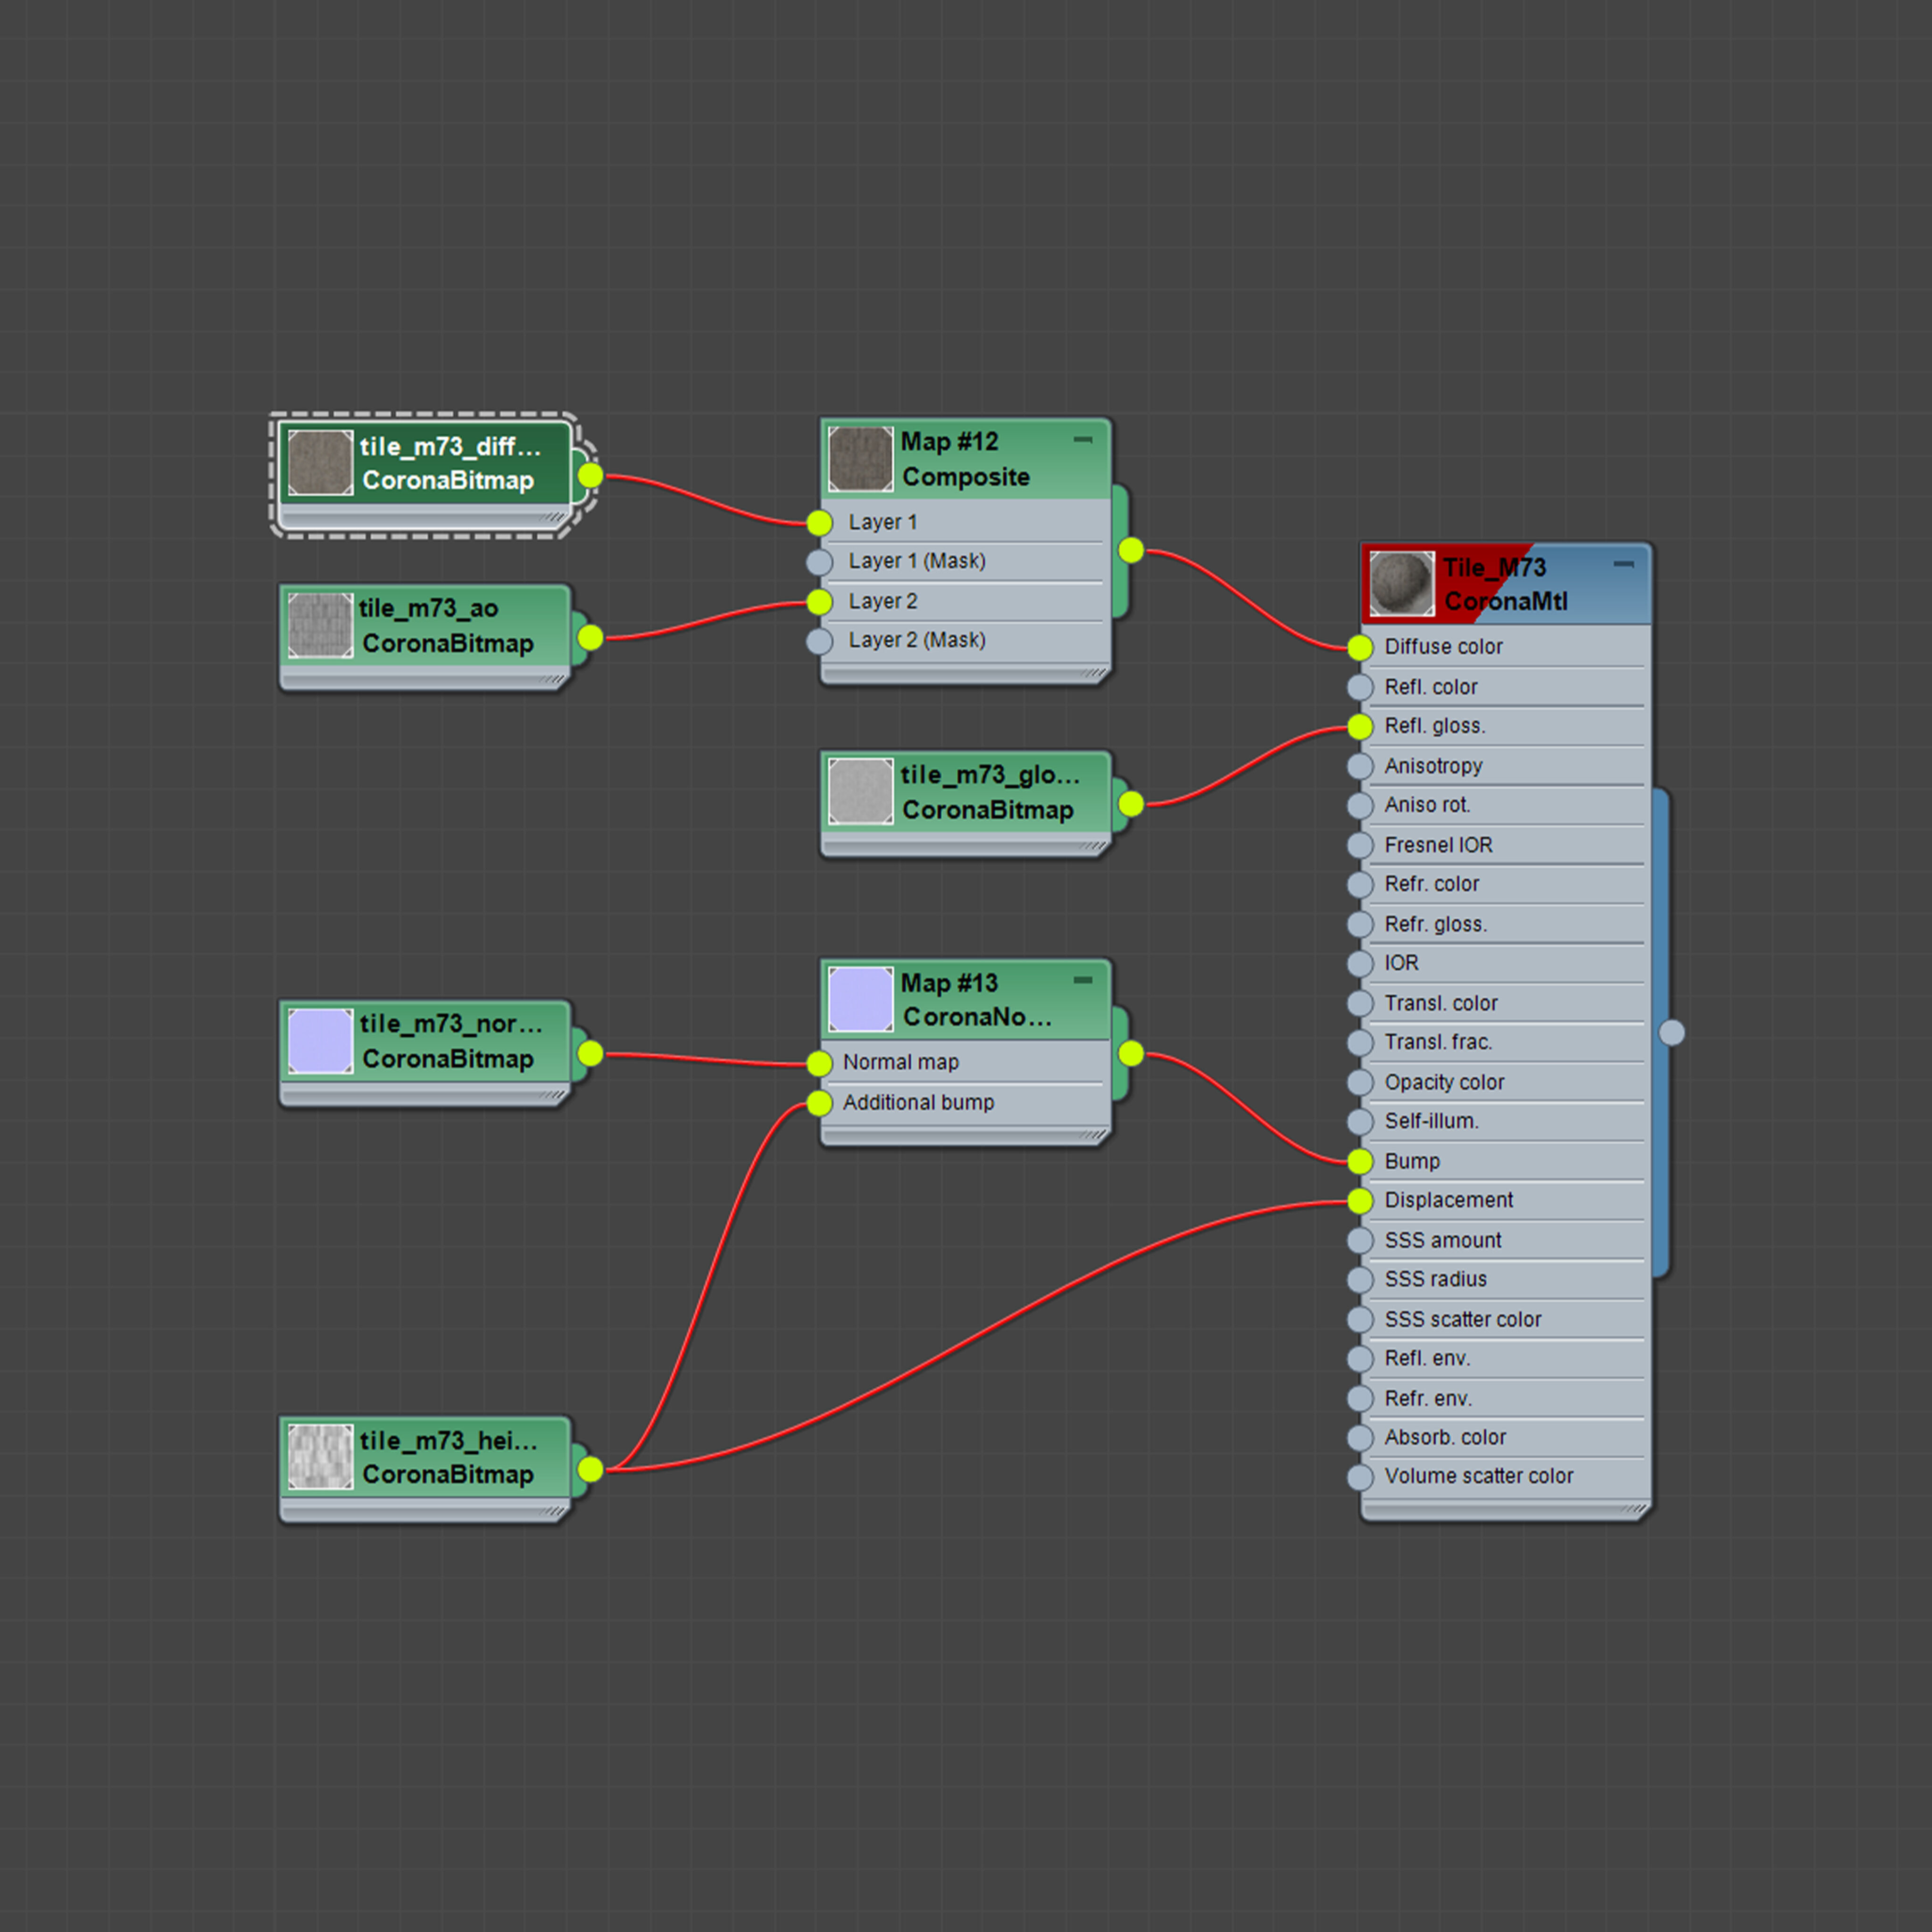Click the tile_m73_hei bitmap output socket
The height and width of the screenshot is (1932, 1932).
click(x=590, y=1469)
